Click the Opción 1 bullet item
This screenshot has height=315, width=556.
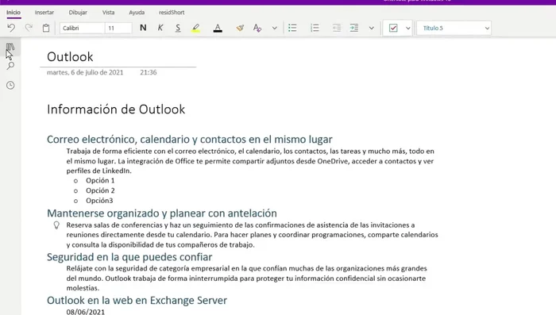coord(100,180)
